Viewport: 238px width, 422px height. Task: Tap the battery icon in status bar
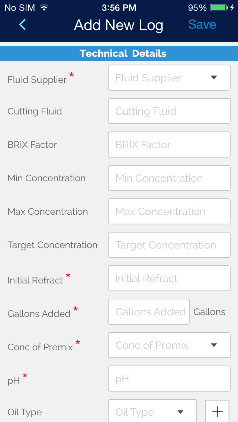[219, 7]
